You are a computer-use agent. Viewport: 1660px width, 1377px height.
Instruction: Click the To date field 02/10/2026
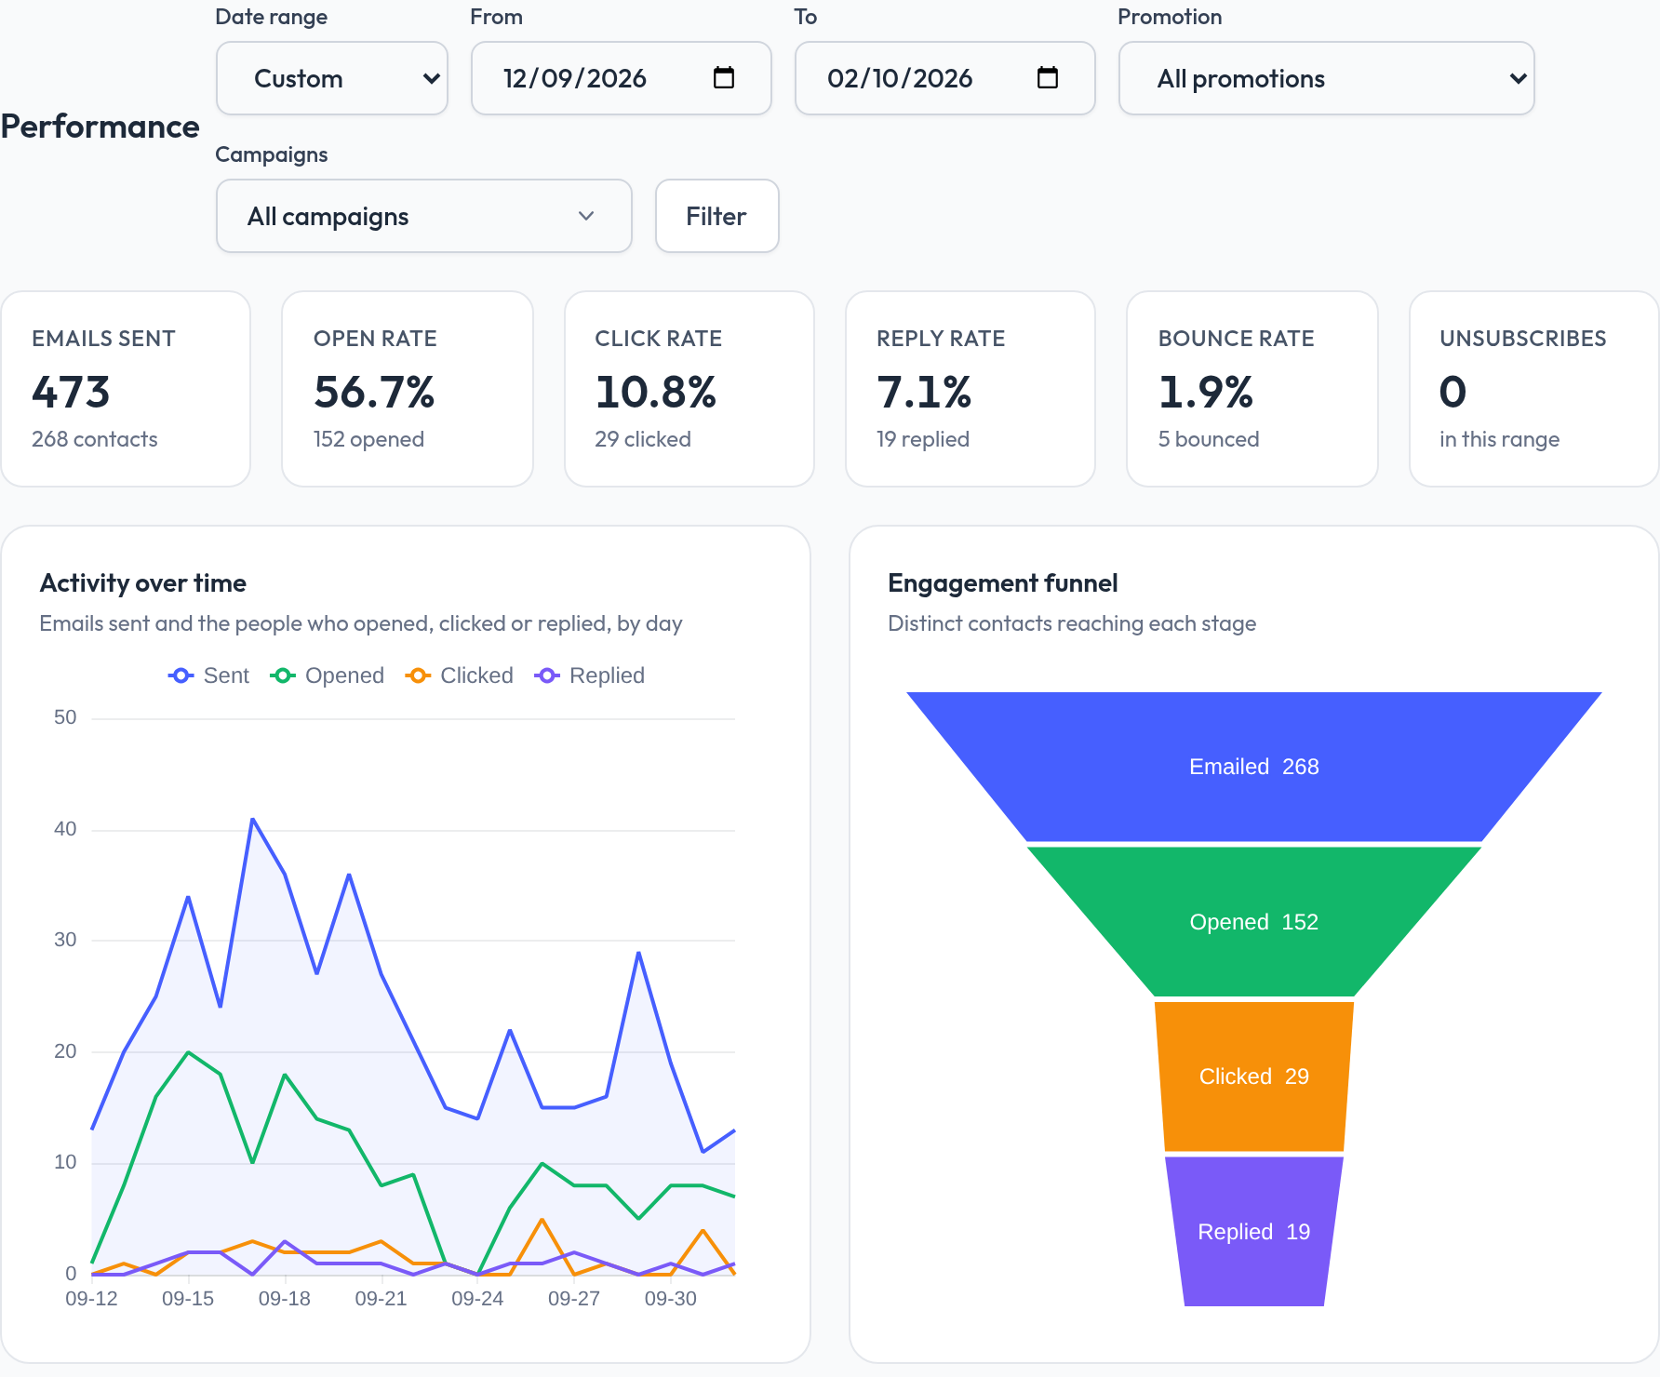[x=945, y=78]
